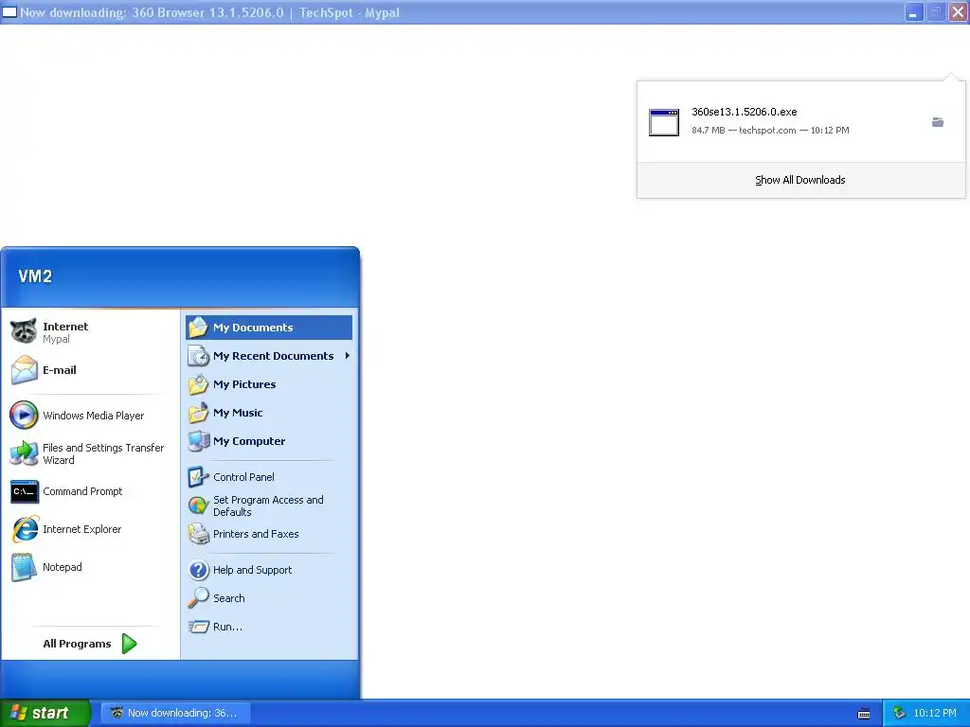Click the downloaded exe file icon
Viewport: 970px width, 727px height.
(x=664, y=122)
